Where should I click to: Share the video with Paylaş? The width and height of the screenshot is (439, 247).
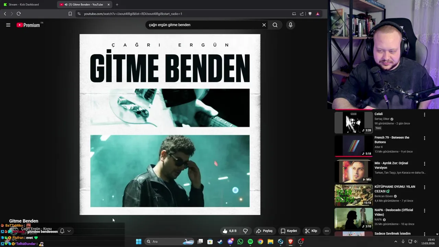(264, 231)
